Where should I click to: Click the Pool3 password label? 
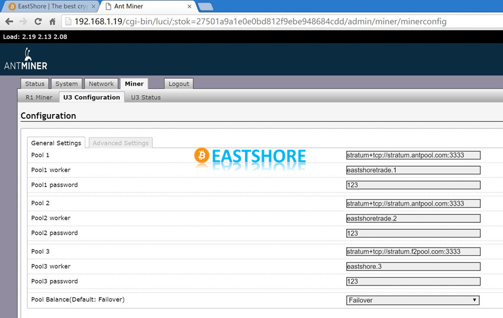[54, 281]
